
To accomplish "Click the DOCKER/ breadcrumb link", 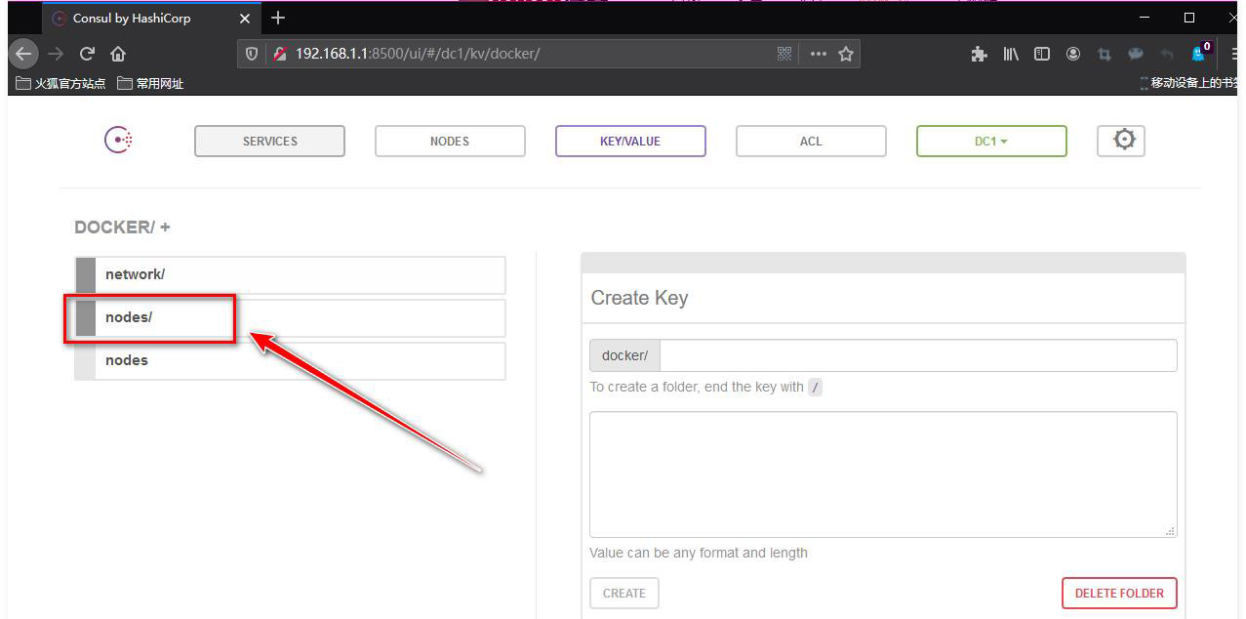I will coord(115,227).
